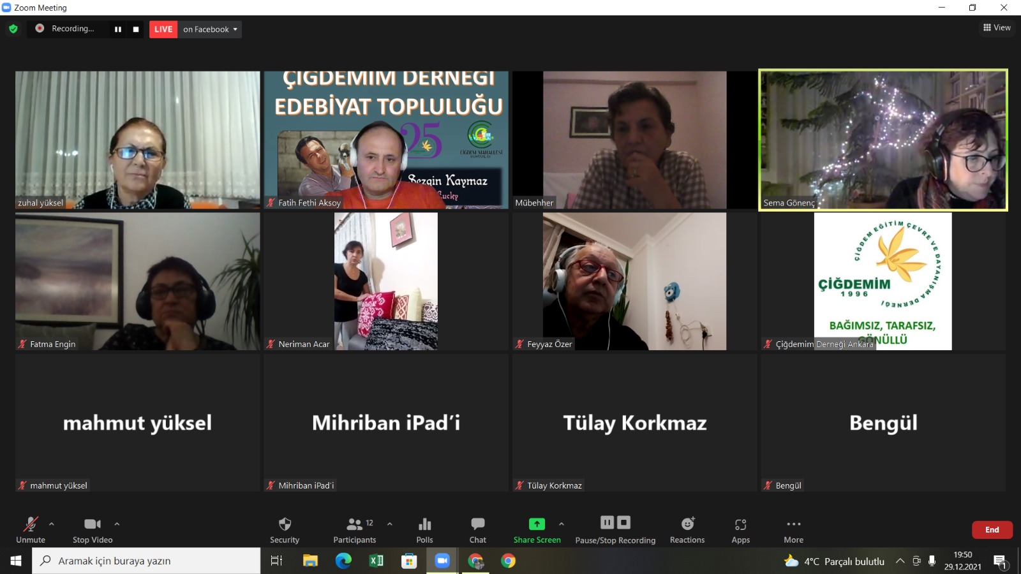Open Polls
This screenshot has width=1021, height=574.
click(x=425, y=530)
